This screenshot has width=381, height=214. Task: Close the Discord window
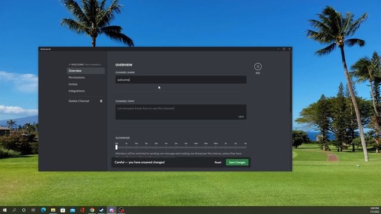(x=289, y=49)
